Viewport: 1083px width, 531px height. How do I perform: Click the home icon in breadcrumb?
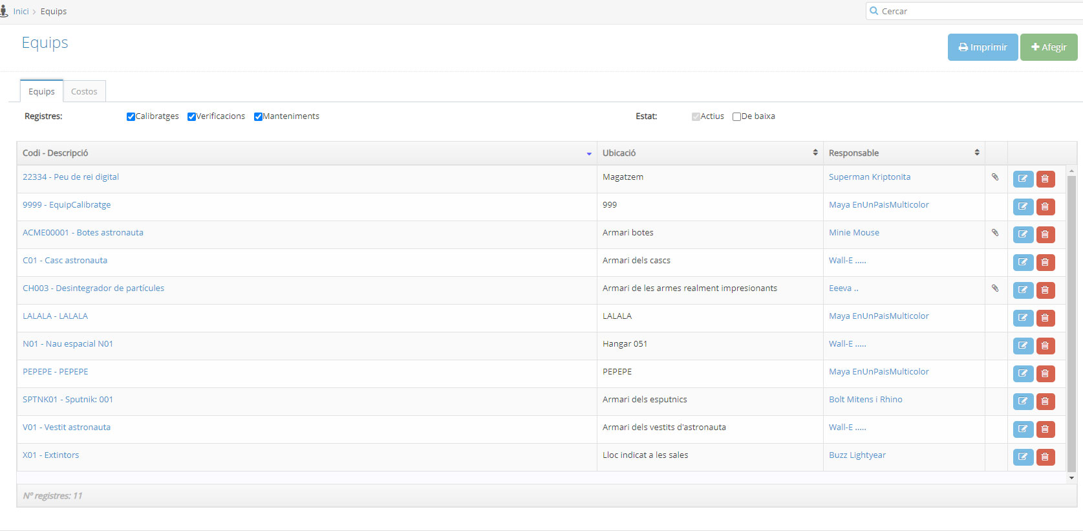click(x=4, y=11)
